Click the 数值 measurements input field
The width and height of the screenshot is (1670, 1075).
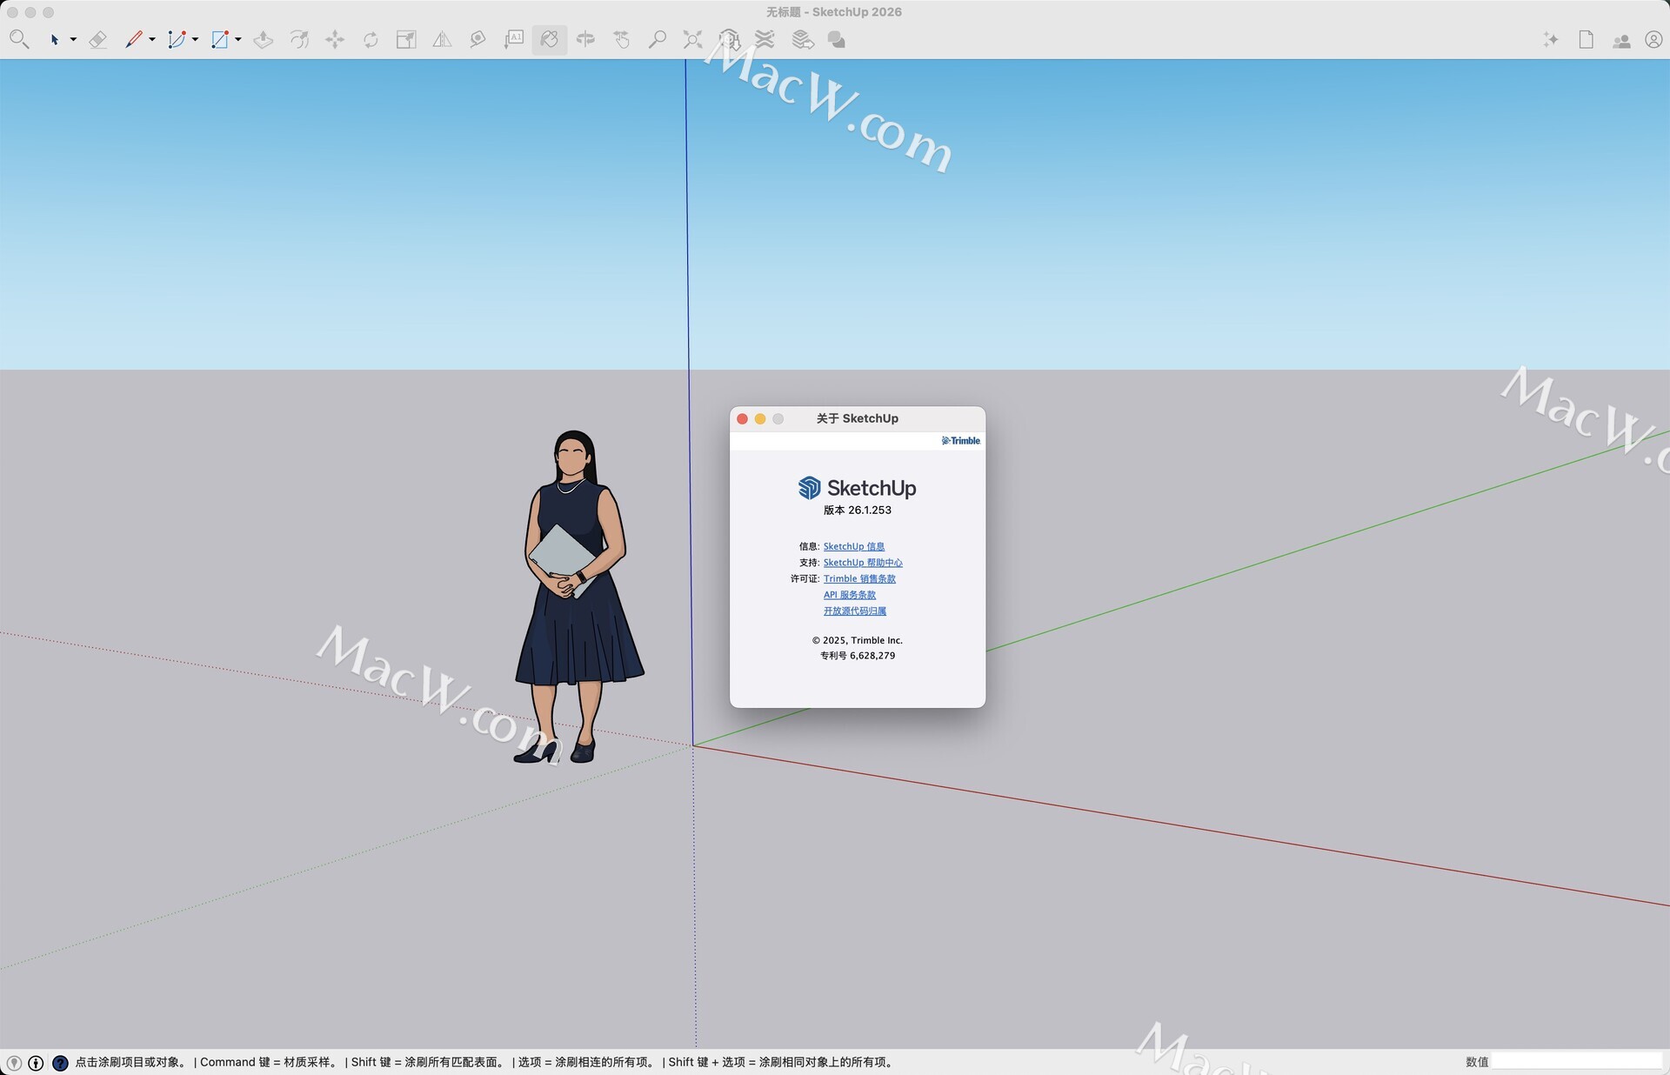point(1575,1061)
